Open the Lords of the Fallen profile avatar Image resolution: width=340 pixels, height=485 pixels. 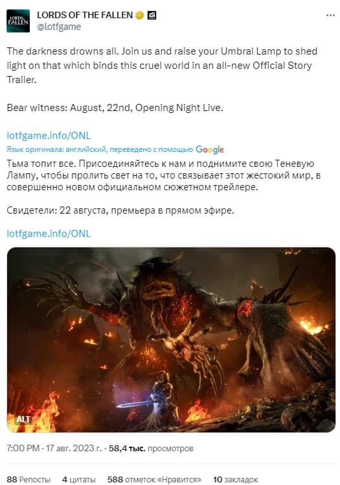pos(18,21)
